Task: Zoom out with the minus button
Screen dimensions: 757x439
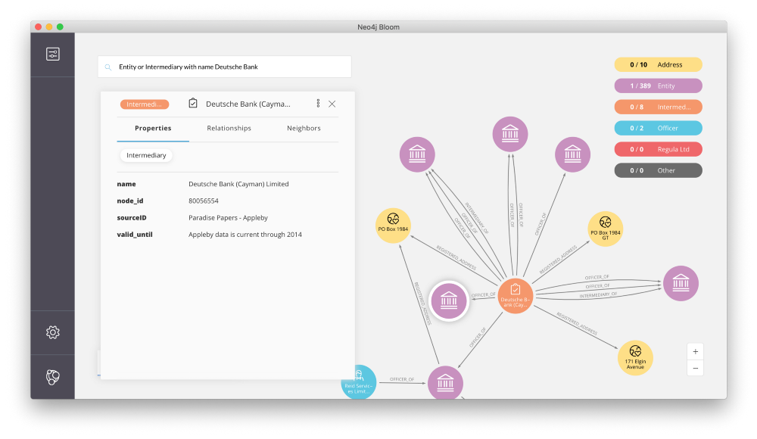Action: coord(695,368)
